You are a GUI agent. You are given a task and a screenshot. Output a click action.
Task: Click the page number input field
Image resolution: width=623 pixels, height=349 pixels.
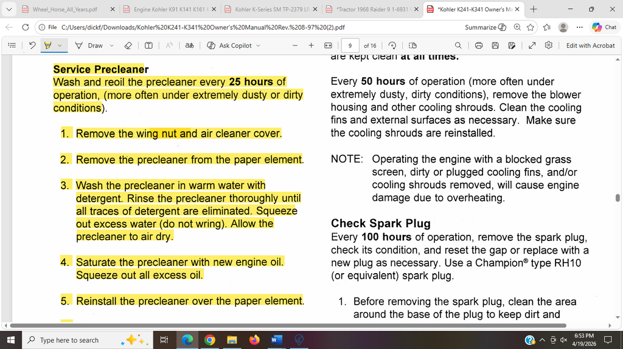[350, 46]
